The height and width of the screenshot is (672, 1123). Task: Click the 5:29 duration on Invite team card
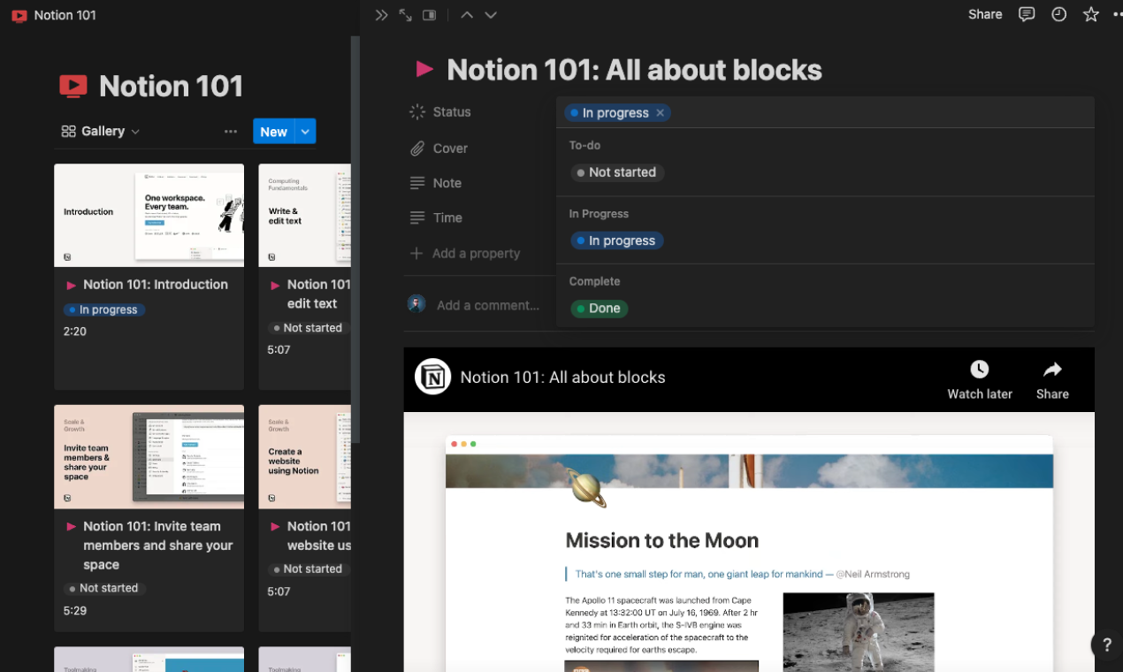point(75,610)
